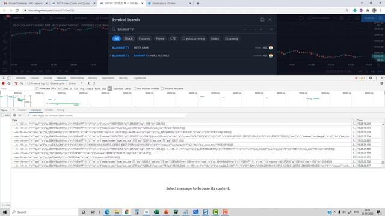The width and height of the screenshot is (385, 216).
Task: Open the Performance panel
Action: (77, 78)
